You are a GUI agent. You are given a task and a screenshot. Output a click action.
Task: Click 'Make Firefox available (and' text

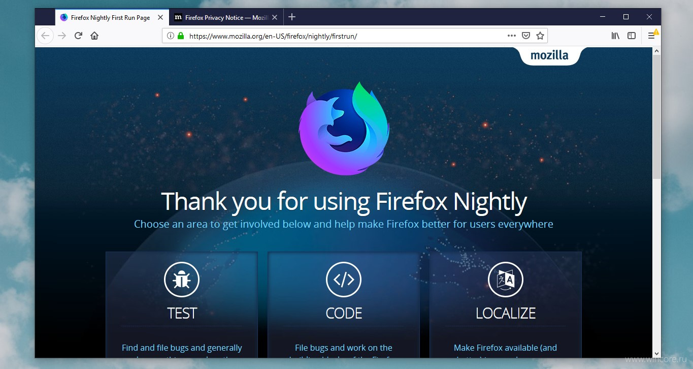click(x=506, y=348)
